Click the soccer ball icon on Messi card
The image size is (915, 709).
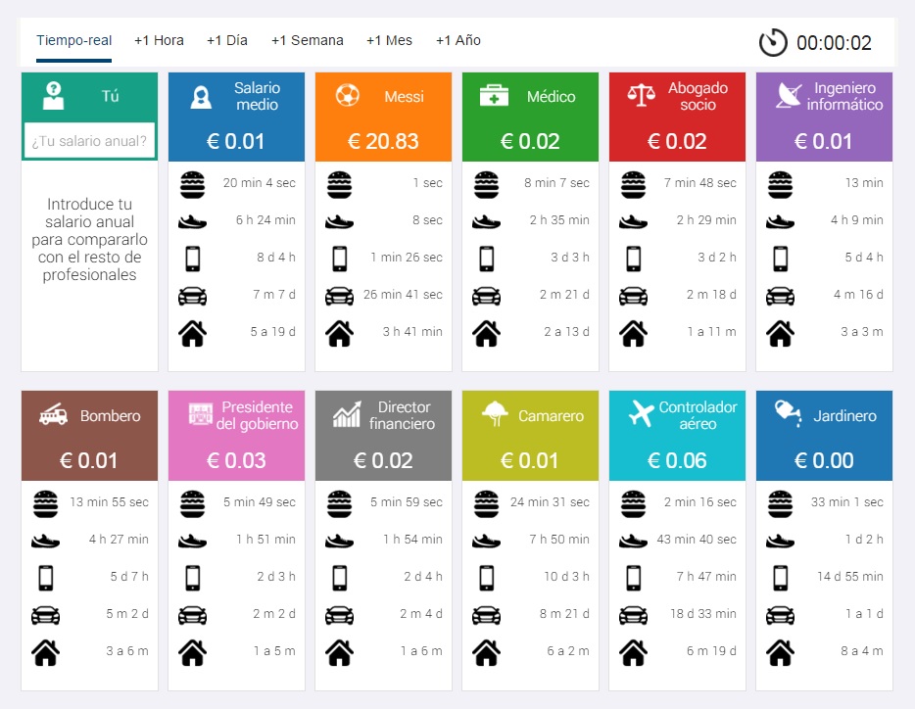coord(347,96)
